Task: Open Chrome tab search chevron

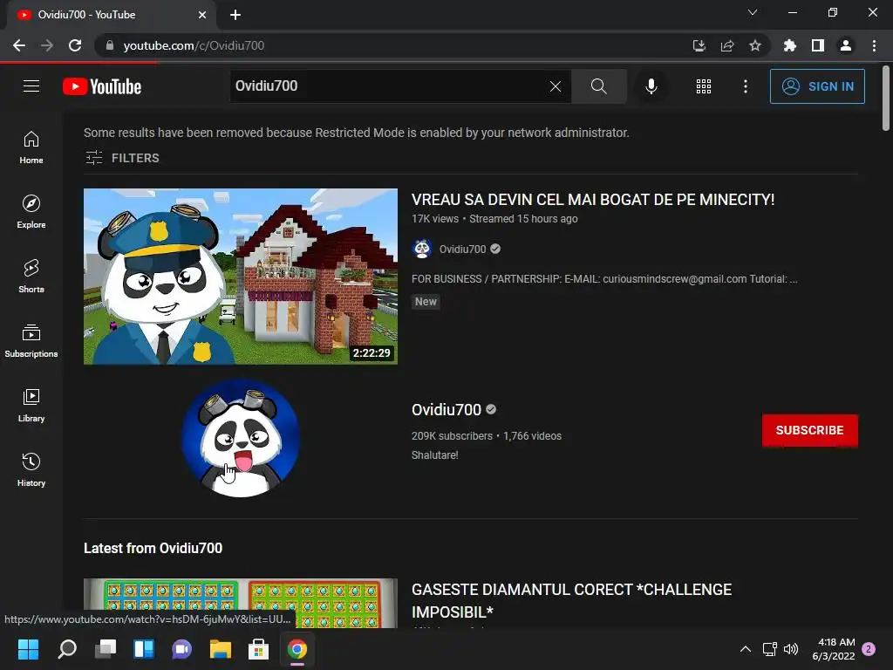Action: pos(753,12)
